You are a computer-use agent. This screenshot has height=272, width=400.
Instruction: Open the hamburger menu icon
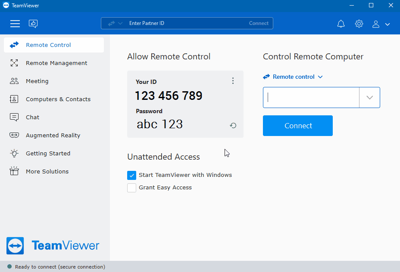15,24
